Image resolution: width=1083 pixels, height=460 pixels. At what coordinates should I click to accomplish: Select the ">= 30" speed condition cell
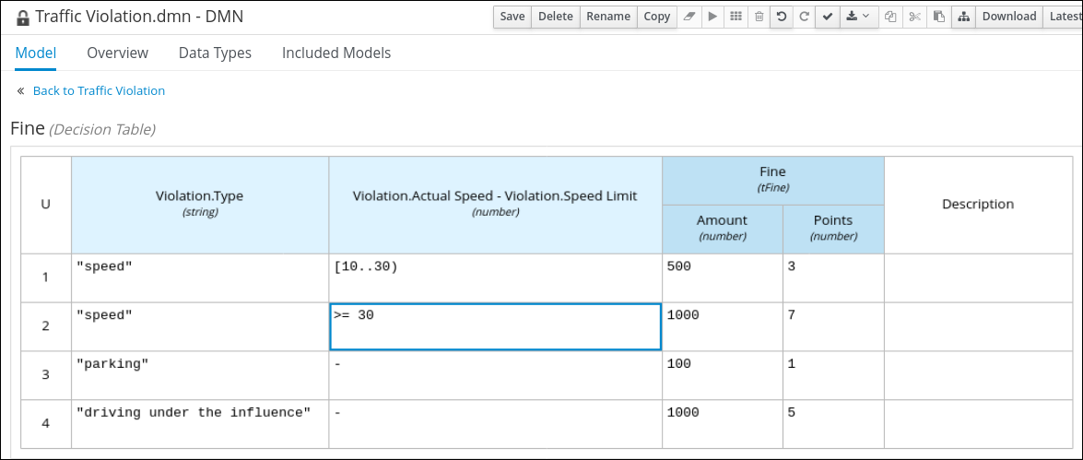coord(495,326)
